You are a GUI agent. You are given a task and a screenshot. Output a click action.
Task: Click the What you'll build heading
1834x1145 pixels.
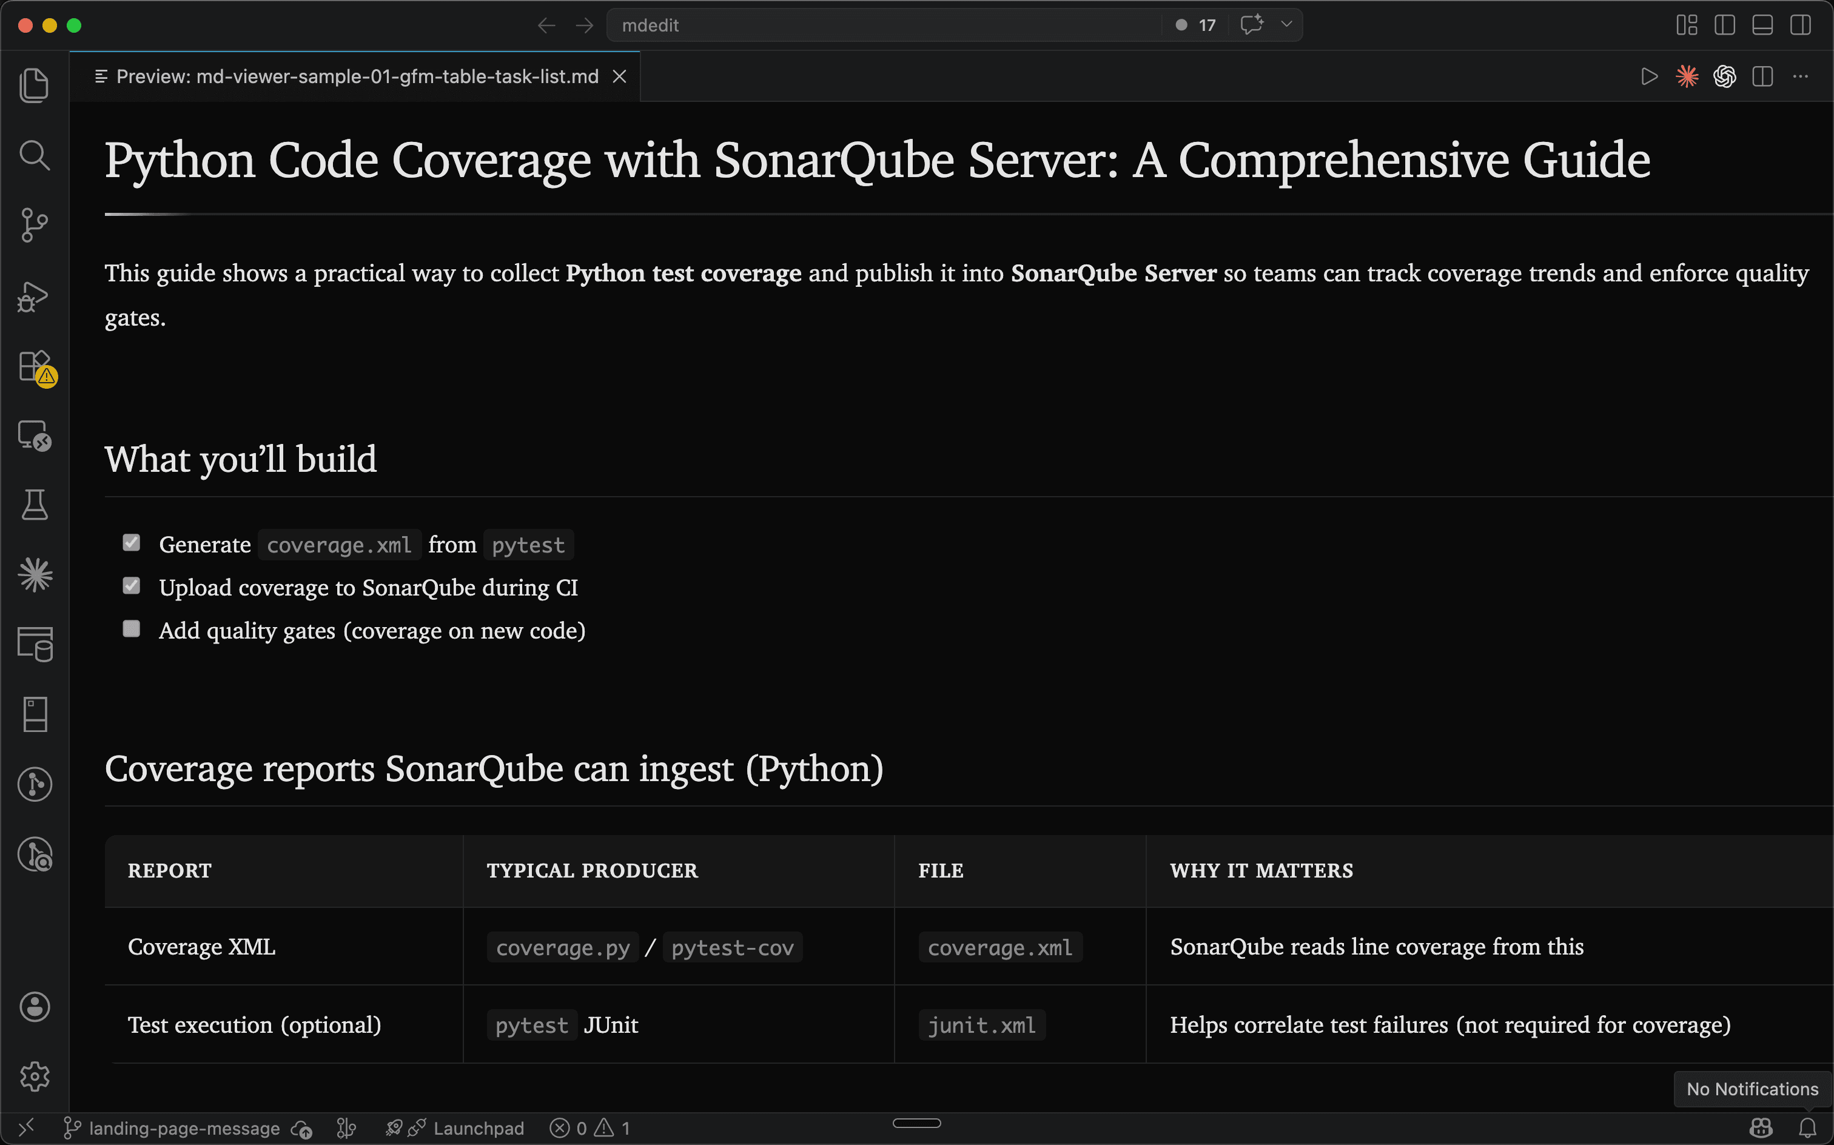240,459
